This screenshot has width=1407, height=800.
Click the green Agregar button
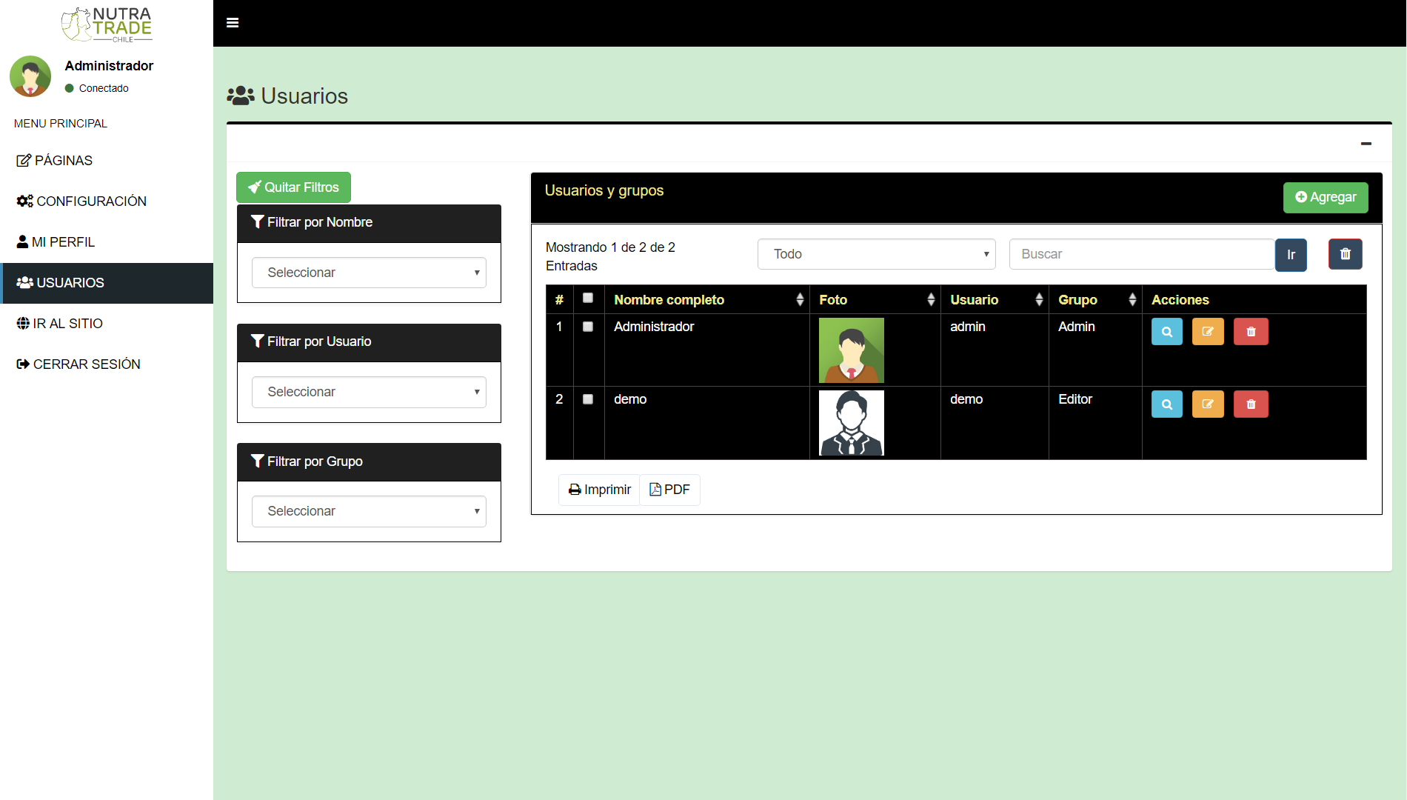pos(1325,198)
